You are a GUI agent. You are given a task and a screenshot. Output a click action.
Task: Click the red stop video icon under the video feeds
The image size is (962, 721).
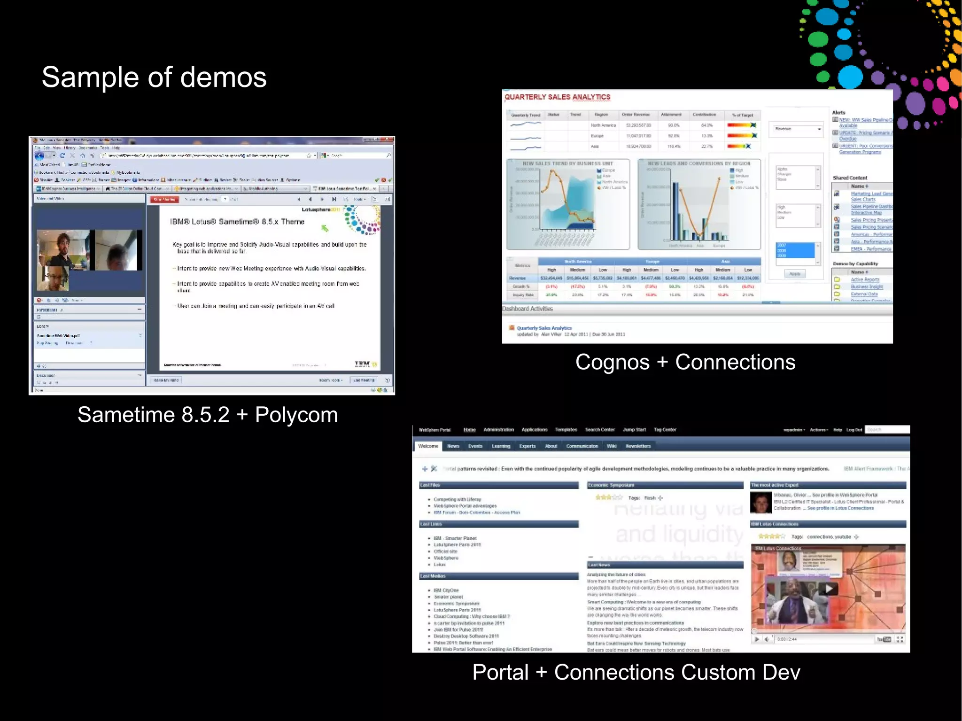tap(39, 300)
